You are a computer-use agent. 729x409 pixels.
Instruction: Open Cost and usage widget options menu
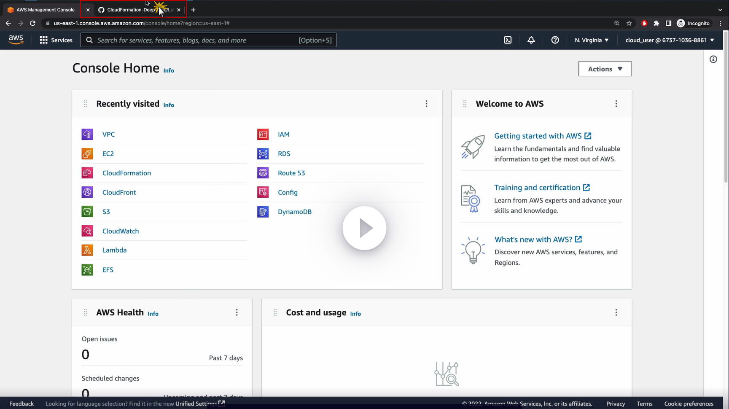[616, 312]
